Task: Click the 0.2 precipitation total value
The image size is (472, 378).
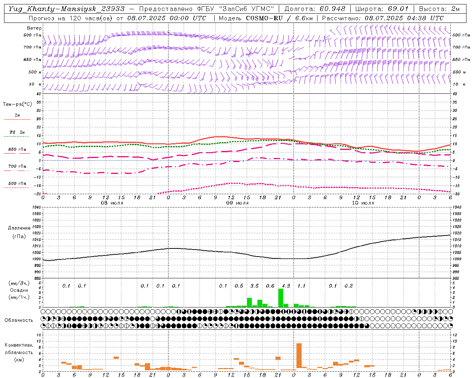Action: pyautogui.click(x=348, y=286)
